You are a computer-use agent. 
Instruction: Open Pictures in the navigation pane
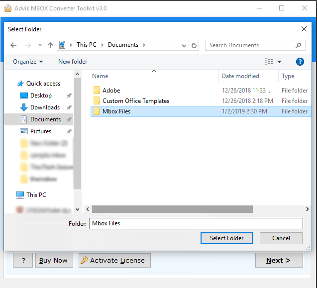pyautogui.click(x=36, y=131)
